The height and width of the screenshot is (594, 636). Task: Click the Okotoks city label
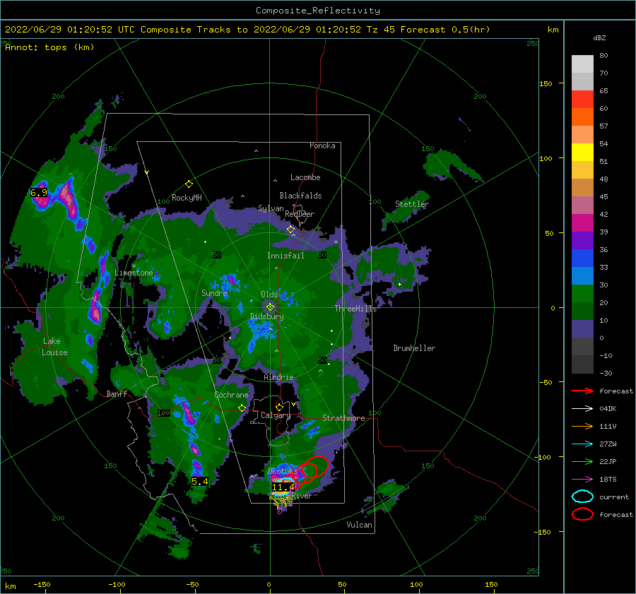pos(283,471)
